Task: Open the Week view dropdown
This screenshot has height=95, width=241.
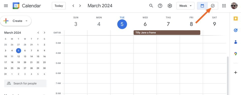Action: [x=185, y=6]
